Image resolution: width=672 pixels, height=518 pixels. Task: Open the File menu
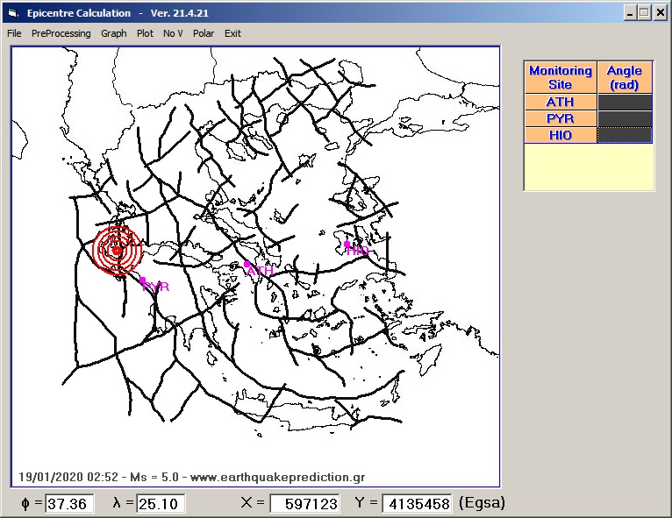[x=14, y=33]
